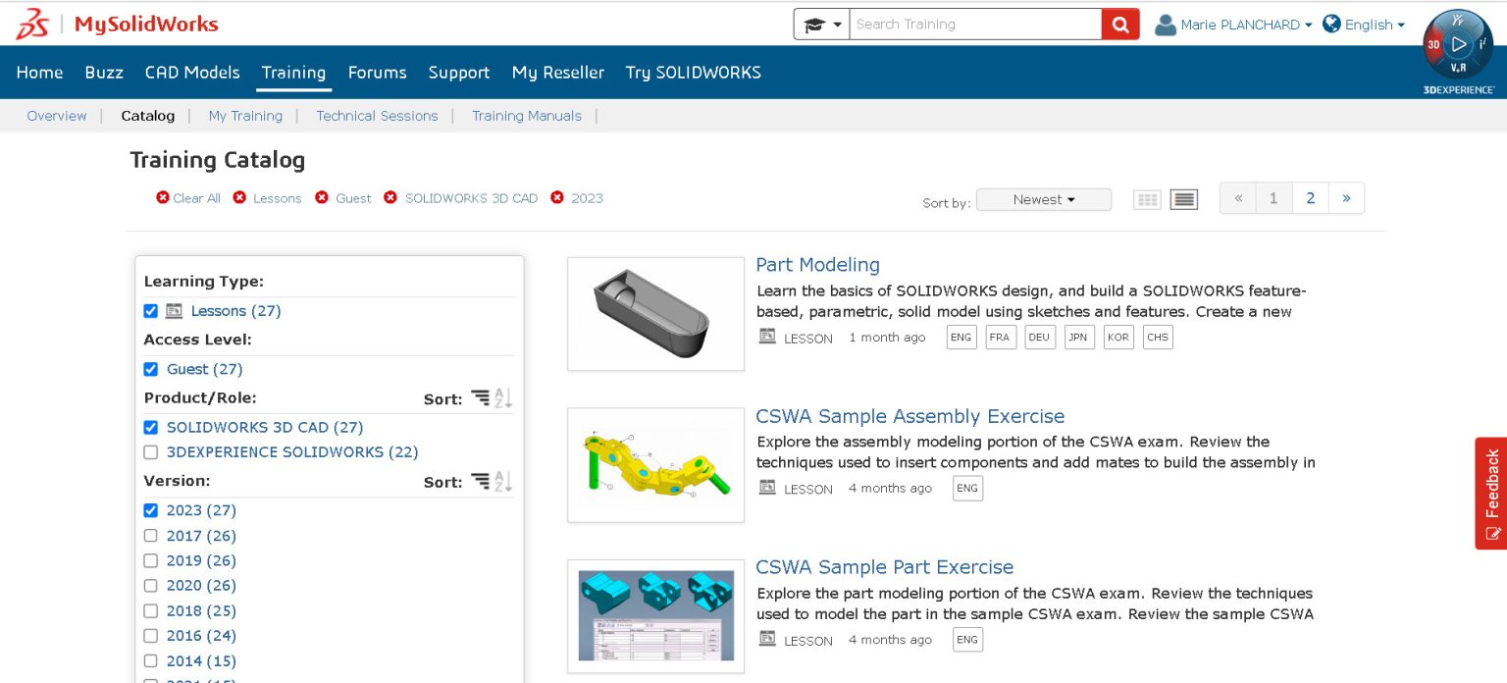The image size is (1507, 683).
Task: Remove the SOLIDWORKS 3D CAD filter tag
Action: [390, 197]
